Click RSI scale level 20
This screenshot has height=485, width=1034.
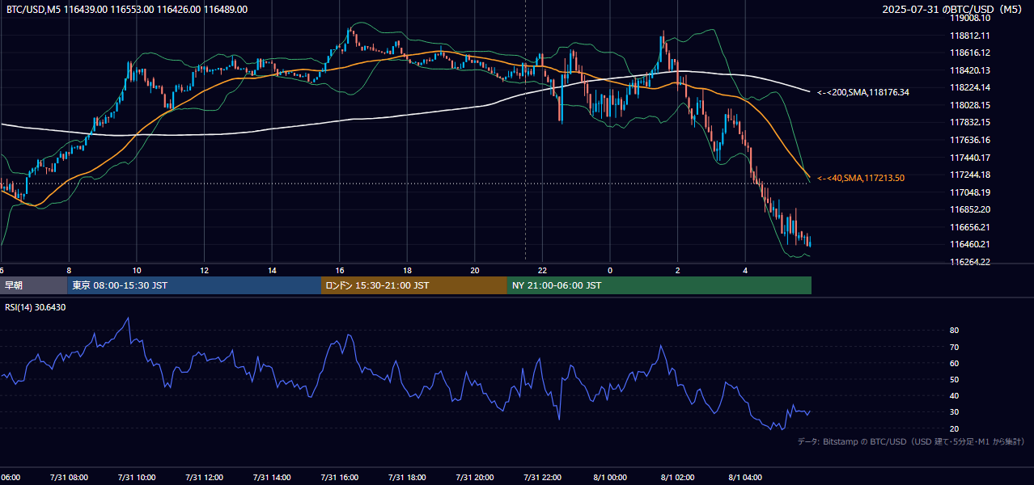coord(954,428)
